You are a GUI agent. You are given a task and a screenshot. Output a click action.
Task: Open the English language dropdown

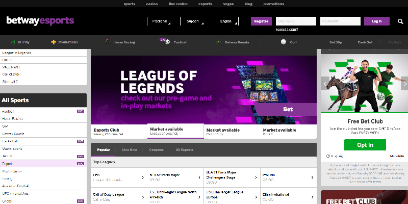click(x=227, y=21)
